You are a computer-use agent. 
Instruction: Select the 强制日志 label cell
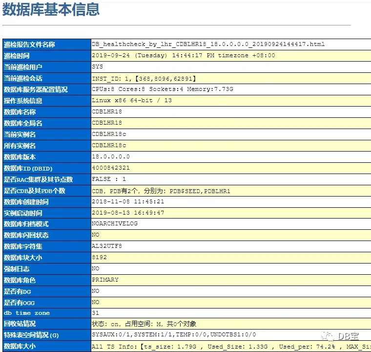(47, 269)
